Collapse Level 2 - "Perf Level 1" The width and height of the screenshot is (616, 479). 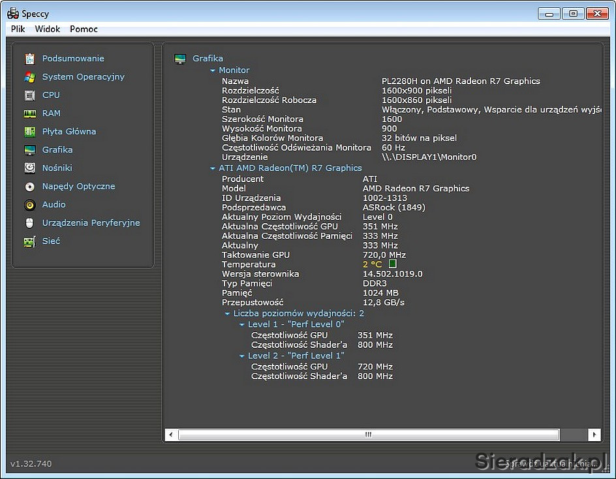pyautogui.click(x=242, y=356)
